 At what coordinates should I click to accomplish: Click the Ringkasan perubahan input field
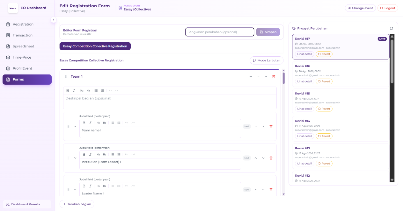tap(220, 32)
